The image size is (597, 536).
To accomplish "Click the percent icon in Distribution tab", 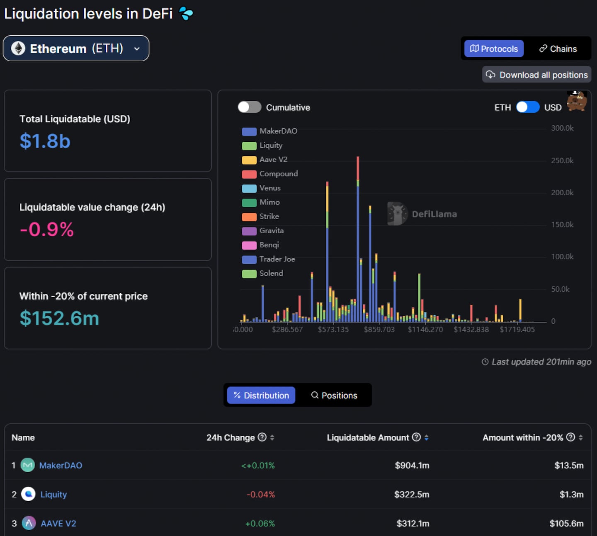I will coord(237,395).
